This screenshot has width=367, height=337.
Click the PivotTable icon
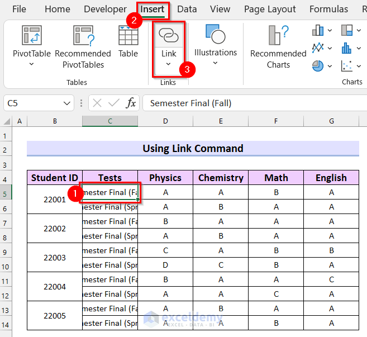pos(31,35)
